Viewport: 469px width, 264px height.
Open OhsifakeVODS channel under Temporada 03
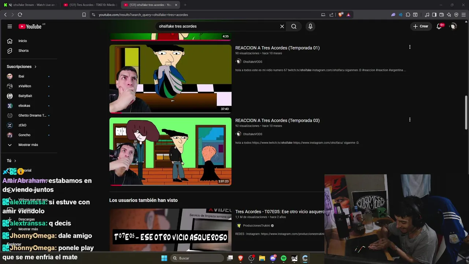click(x=252, y=134)
